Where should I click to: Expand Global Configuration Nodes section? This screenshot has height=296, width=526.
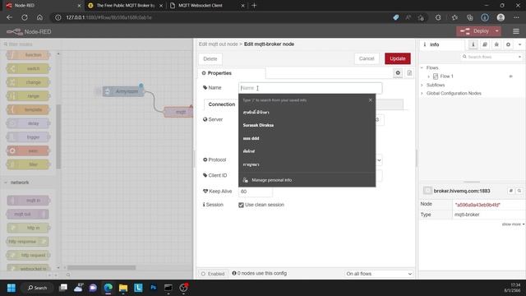[x=422, y=93]
